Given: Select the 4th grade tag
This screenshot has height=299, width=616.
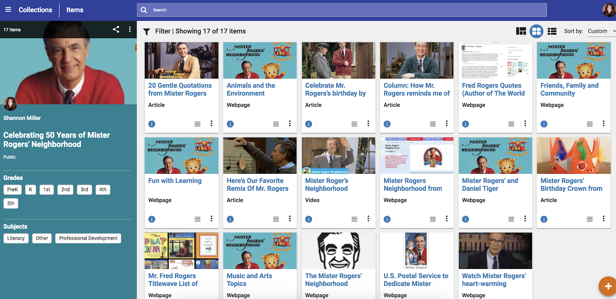Looking at the screenshot, I should click(x=103, y=190).
